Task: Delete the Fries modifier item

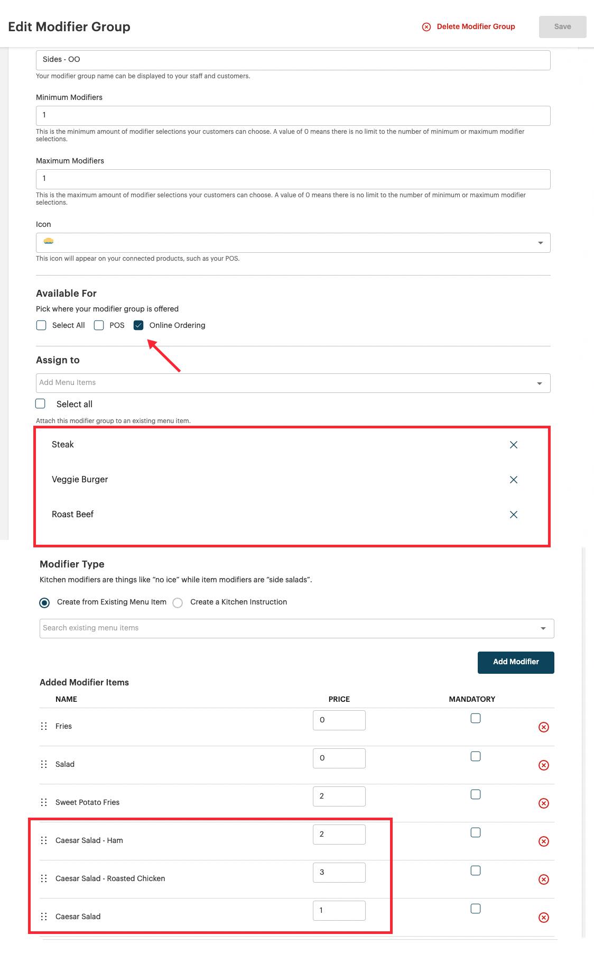Action: (543, 727)
